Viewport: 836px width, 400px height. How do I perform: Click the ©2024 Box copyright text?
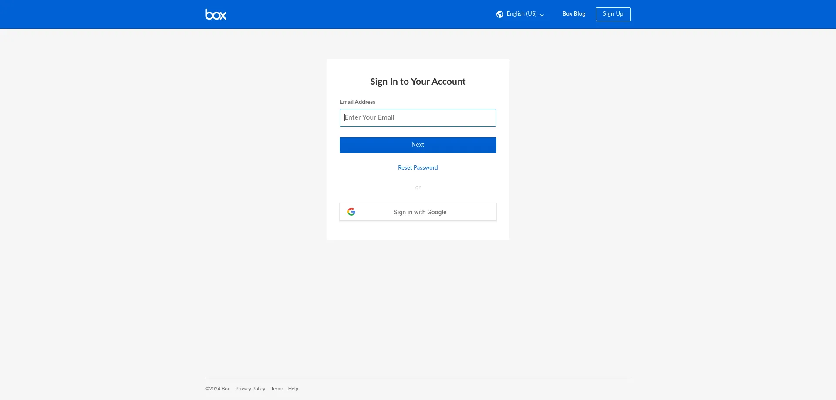click(217, 389)
